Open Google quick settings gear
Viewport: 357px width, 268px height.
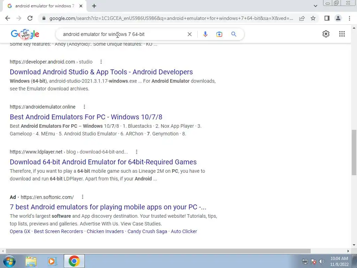coord(326,34)
